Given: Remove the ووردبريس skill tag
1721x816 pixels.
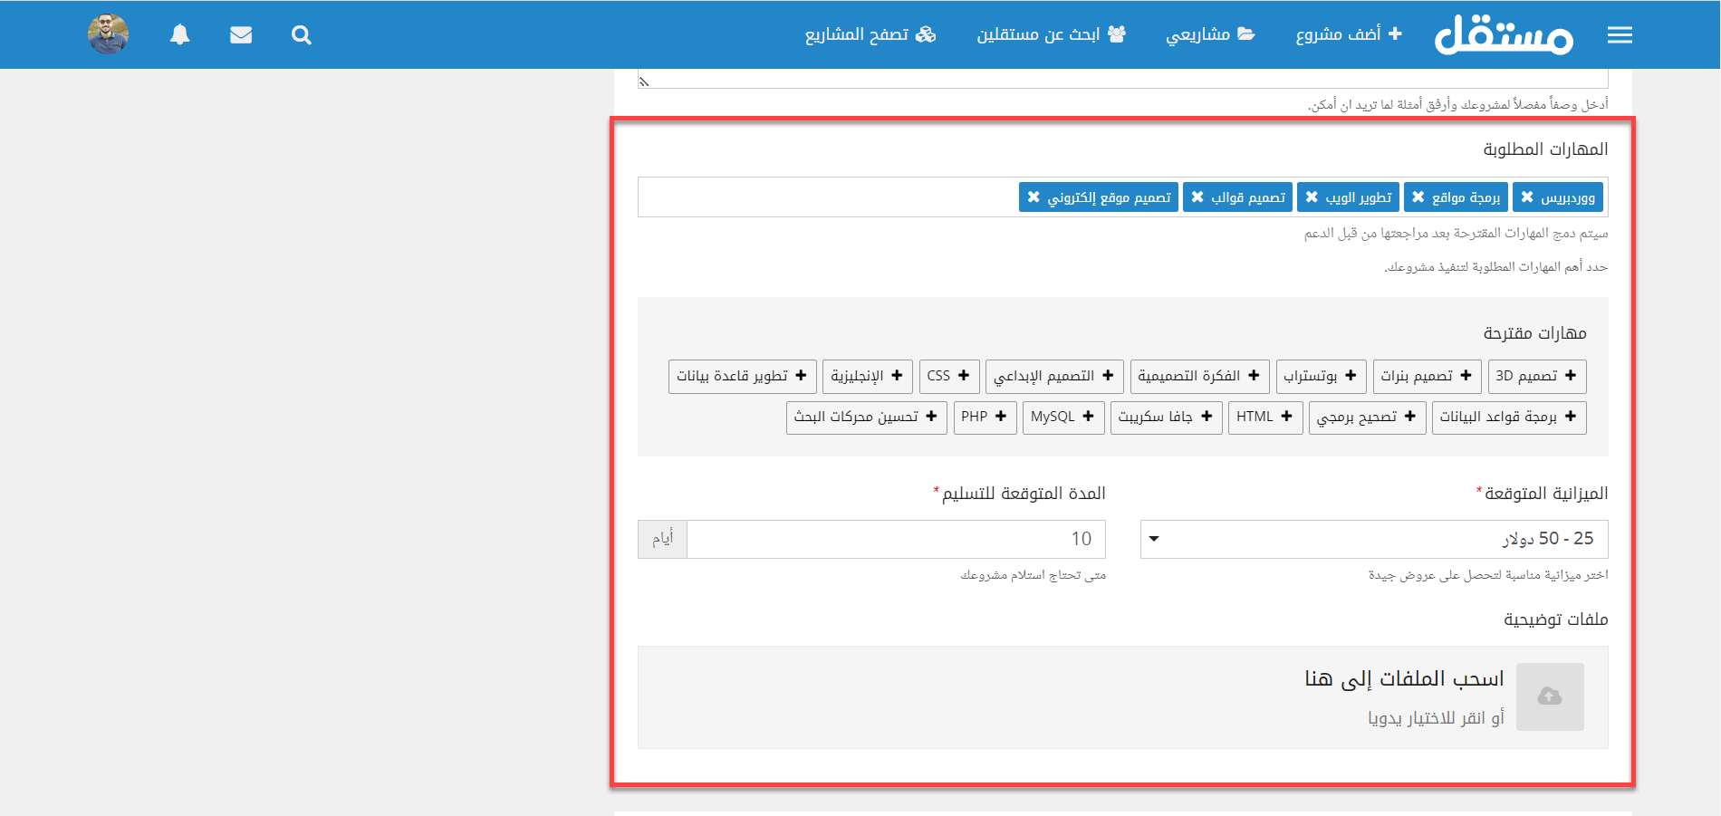Looking at the screenshot, I should pyautogui.click(x=1527, y=197).
